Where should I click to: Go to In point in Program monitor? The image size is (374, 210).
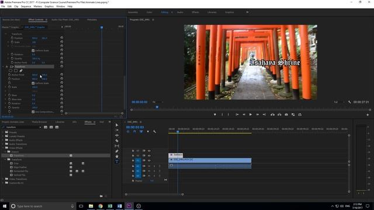tap(237, 114)
